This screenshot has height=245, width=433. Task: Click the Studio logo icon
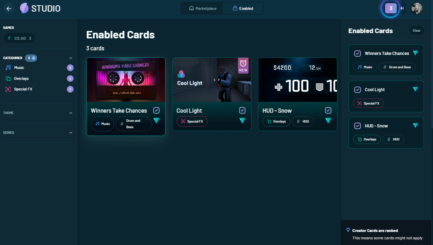[x=24, y=8]
